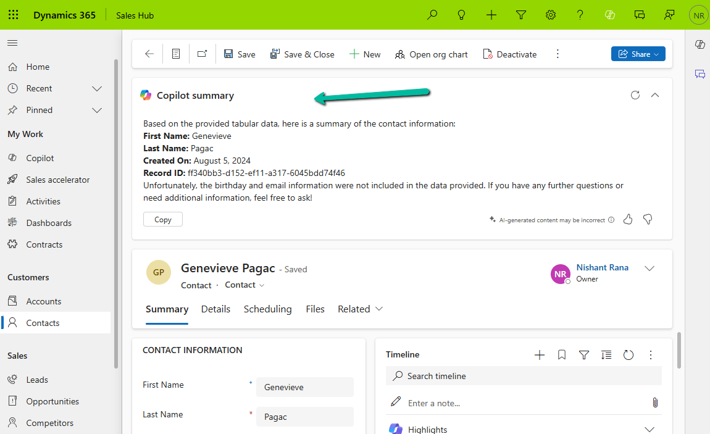Regenerate the Copilot summary with the refresh icon

pyautogui.click(x=635, y=95)
